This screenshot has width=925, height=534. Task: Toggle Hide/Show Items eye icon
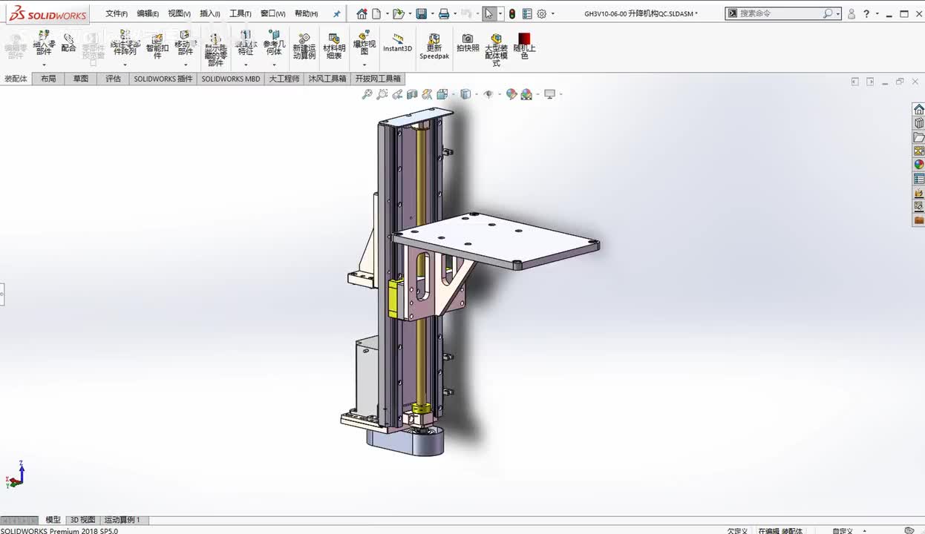point(488,94)
